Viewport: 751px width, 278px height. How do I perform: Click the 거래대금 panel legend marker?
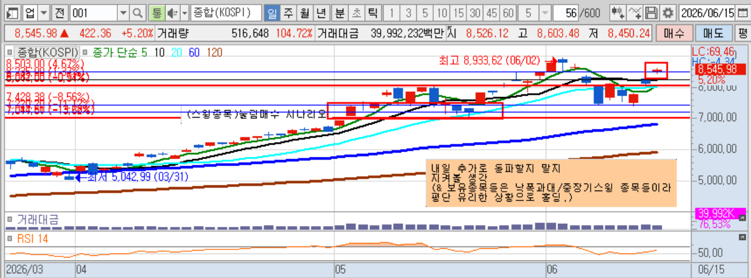tap(10, 219)
